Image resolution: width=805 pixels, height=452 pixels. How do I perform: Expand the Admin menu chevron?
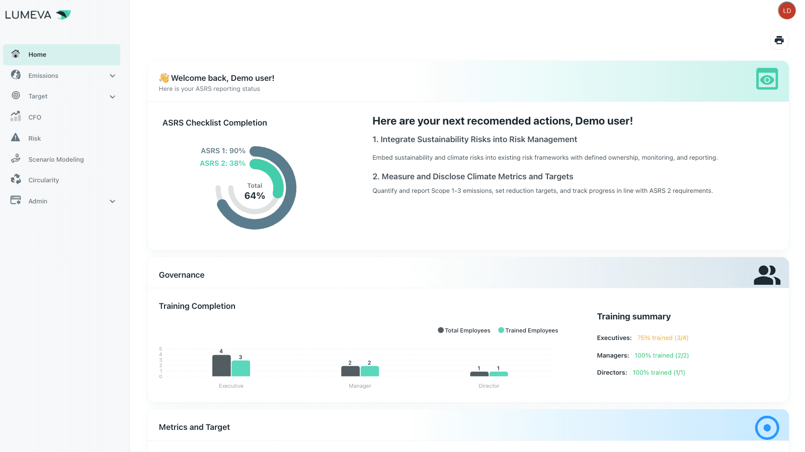112,201
